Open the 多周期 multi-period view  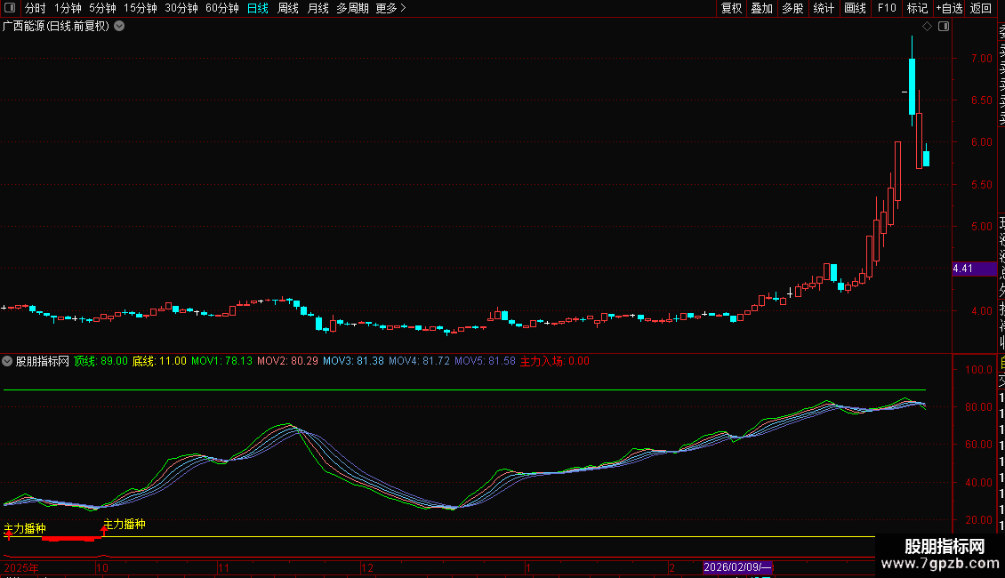click(x=352, y=8)
